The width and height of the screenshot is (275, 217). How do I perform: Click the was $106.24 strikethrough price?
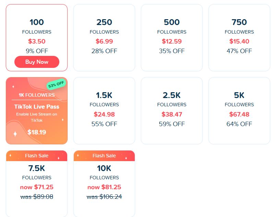[104, 197]
